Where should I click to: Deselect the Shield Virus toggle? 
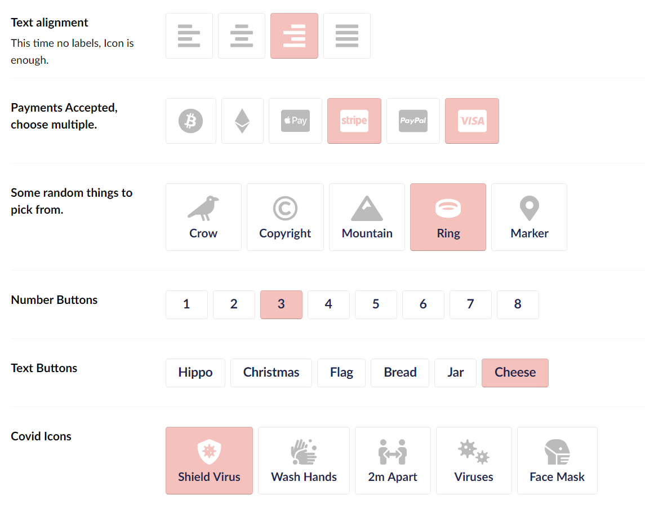pyautogui.click(x=209, y=460)
